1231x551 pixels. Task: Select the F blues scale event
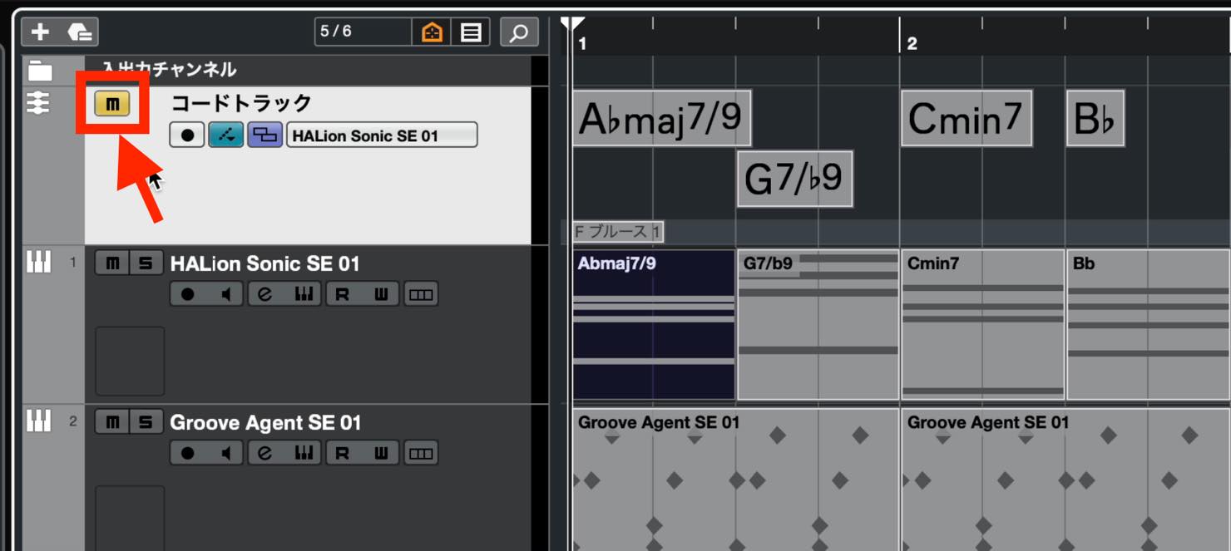(618, 231)
